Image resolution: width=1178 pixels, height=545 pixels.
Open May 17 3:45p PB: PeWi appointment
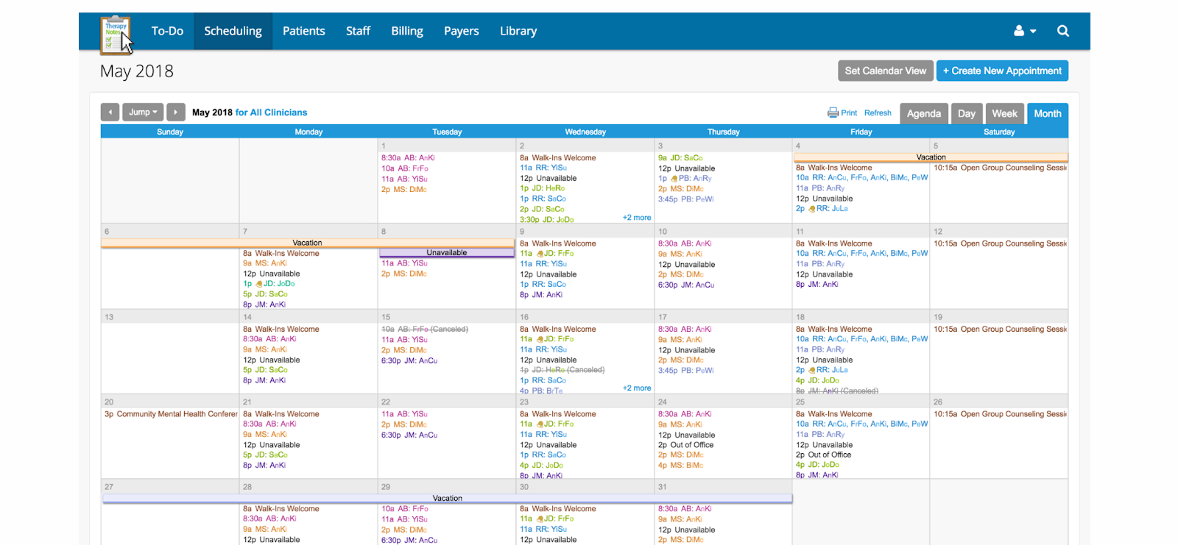pyautogui.click(x=685, y=370)
